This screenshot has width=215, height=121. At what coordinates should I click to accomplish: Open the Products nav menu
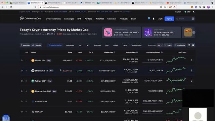coord(124,19)
